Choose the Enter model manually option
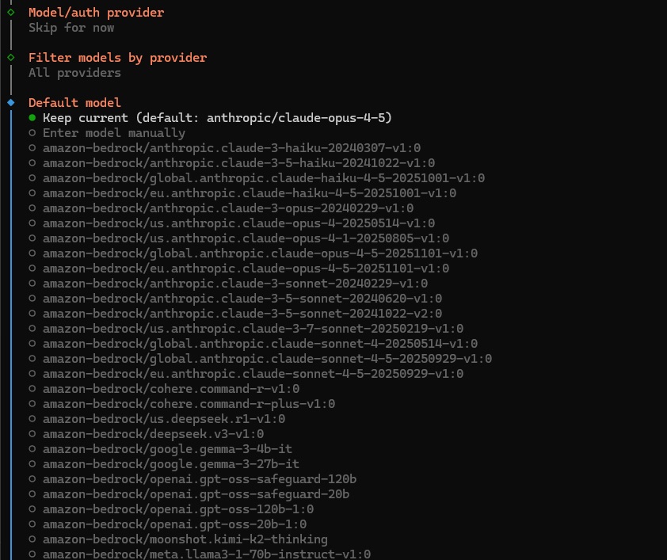The height and width of the screenshot is (560, 667). pos(113,133)
